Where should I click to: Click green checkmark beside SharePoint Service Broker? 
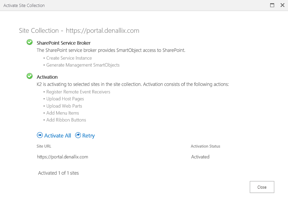click(x=30, y=42)
